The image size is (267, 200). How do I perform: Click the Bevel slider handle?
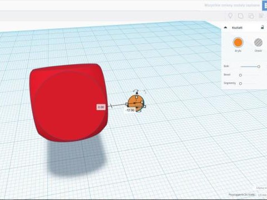click(240, 75)
